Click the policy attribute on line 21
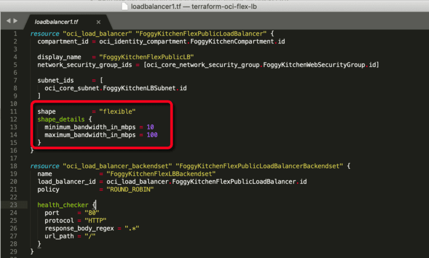 click(49, 189)
